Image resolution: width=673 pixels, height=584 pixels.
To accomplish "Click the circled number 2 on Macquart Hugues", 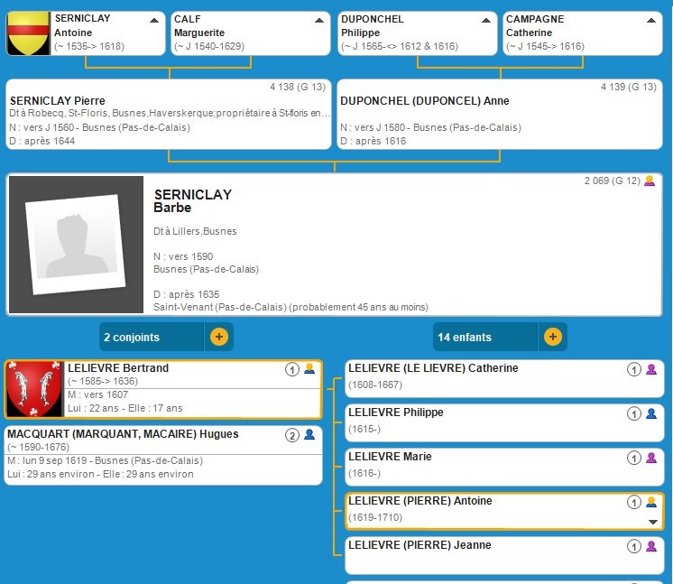I will click(x=291, y=435).
